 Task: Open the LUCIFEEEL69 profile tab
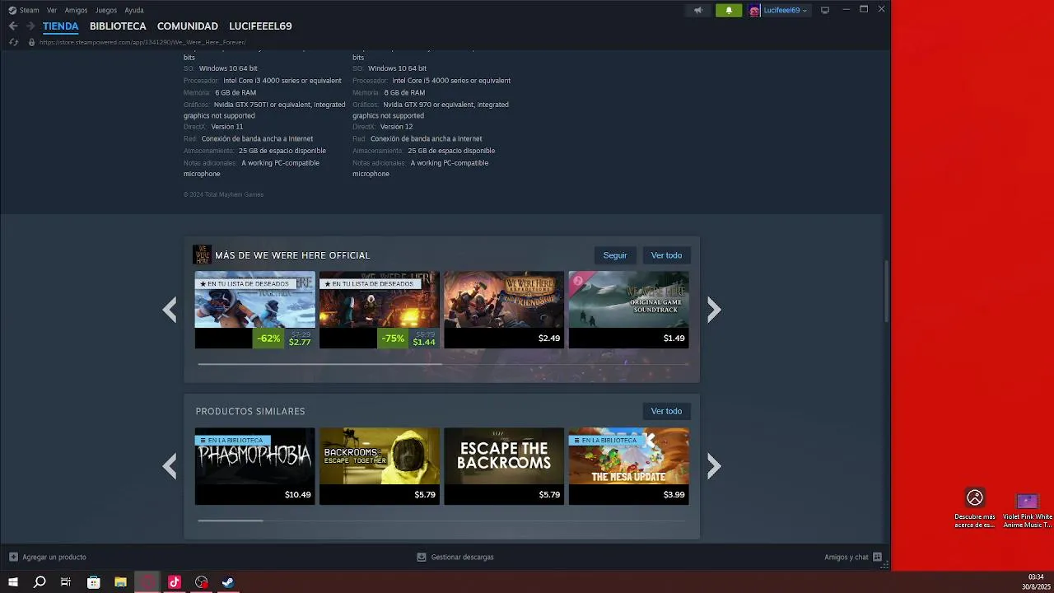260,26
